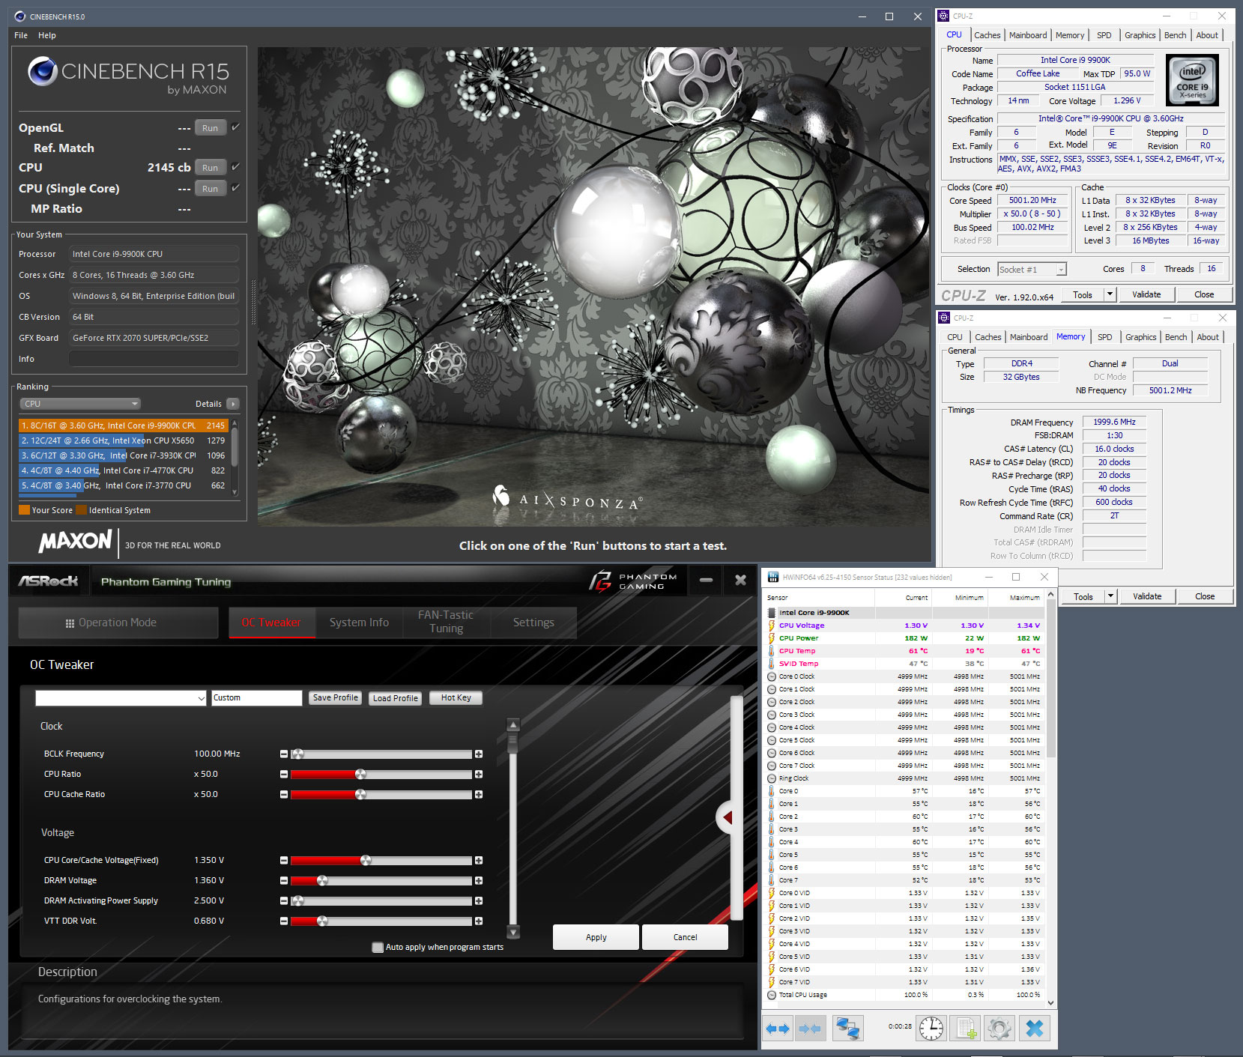Screen dimensions: 1243x1057
Task: Apply the OC Tweaker settings
Action: click(x=596, y=937)
